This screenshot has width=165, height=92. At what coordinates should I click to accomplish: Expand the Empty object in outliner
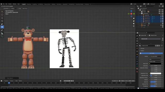tap(140, 25)
